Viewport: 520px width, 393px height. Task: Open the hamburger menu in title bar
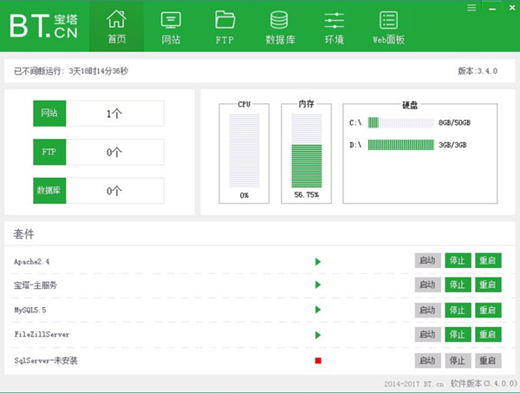(471, 8)
